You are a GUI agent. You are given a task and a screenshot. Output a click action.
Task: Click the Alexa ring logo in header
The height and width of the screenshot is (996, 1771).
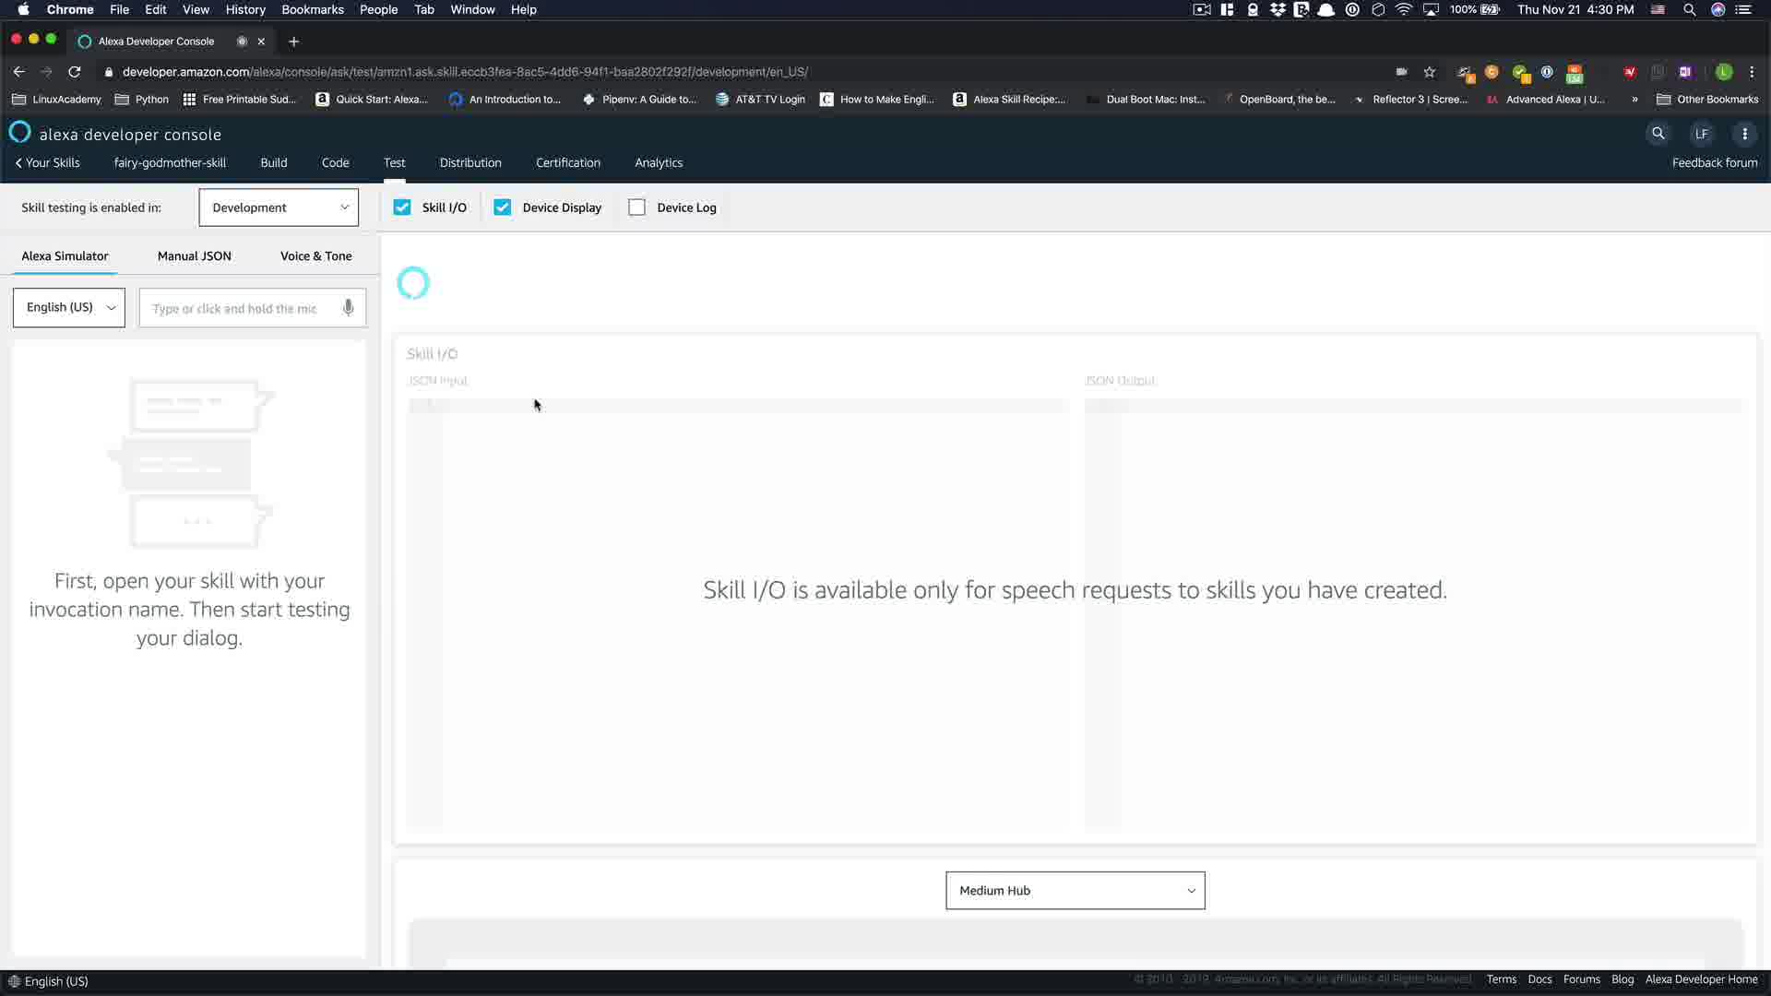tap(19, 133)
